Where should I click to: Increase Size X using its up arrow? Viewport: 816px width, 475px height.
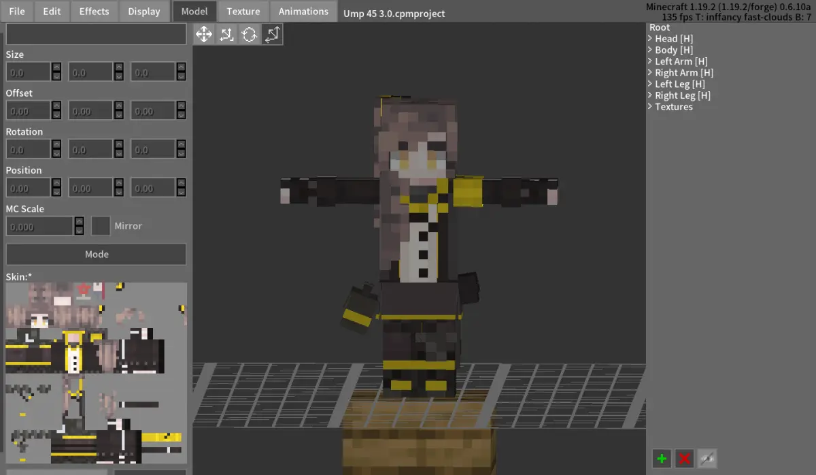[x=56, y=67]
